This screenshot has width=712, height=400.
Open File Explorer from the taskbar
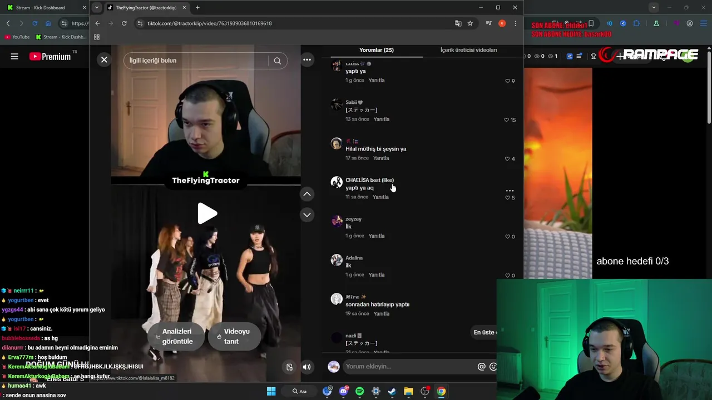(408, 391)
